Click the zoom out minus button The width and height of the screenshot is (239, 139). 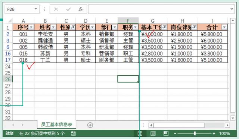(x=175, y=133)
